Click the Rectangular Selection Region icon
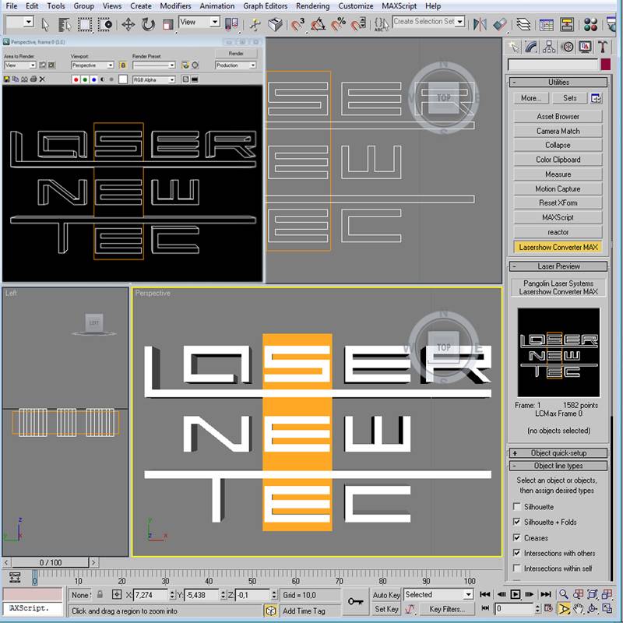The width and height of the screenshot is (623, 623). point(85,25)
